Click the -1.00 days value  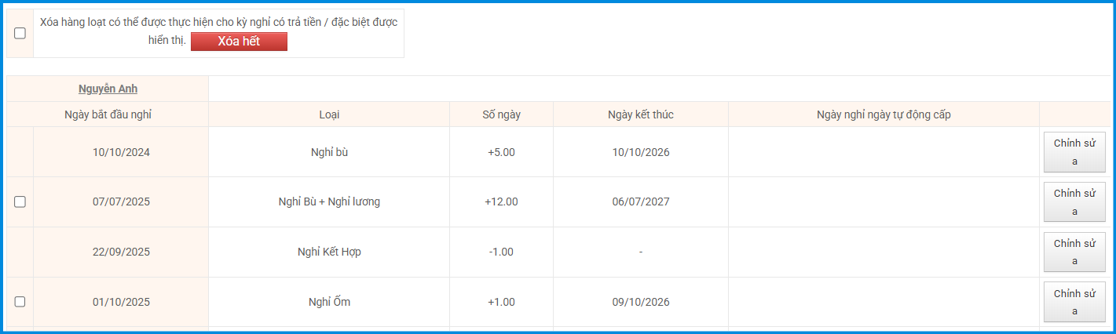click(x=501, y=252)
